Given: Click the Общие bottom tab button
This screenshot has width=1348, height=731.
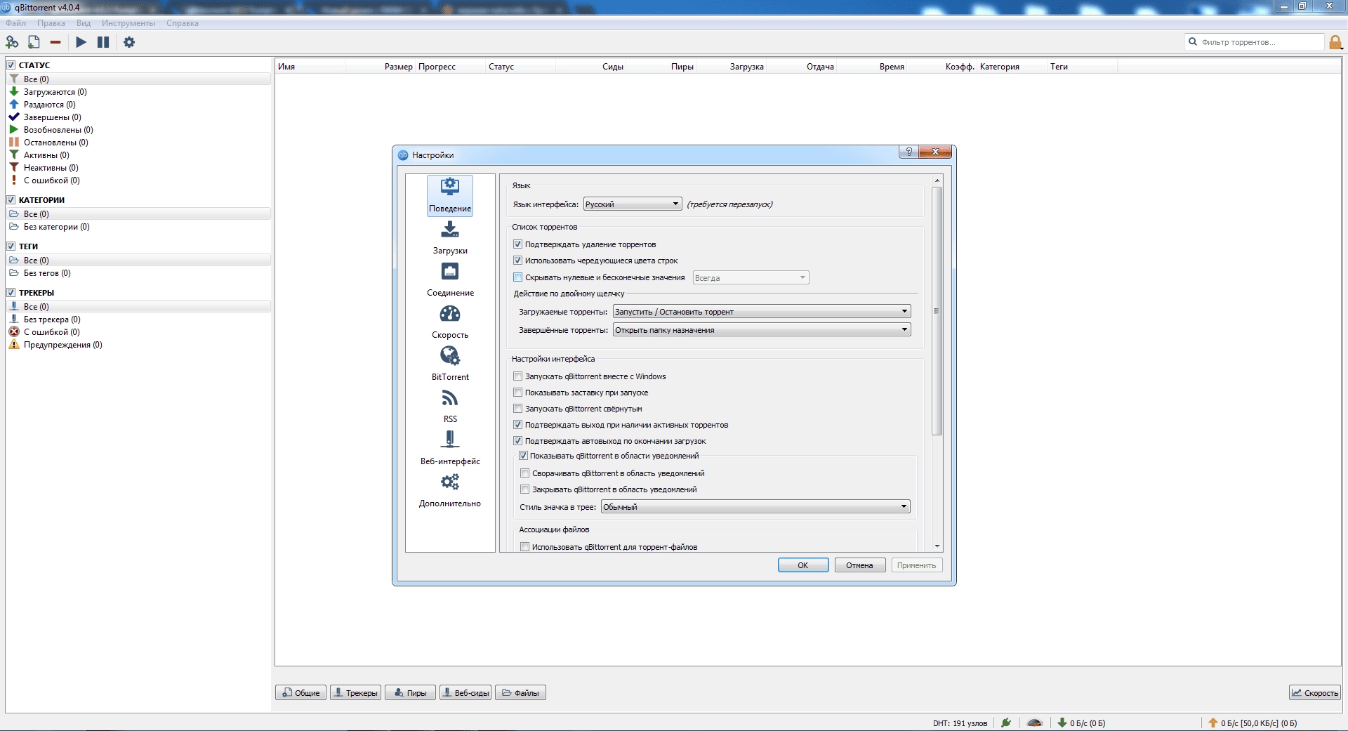Looking at the screenshot, I should pos(300,693).
